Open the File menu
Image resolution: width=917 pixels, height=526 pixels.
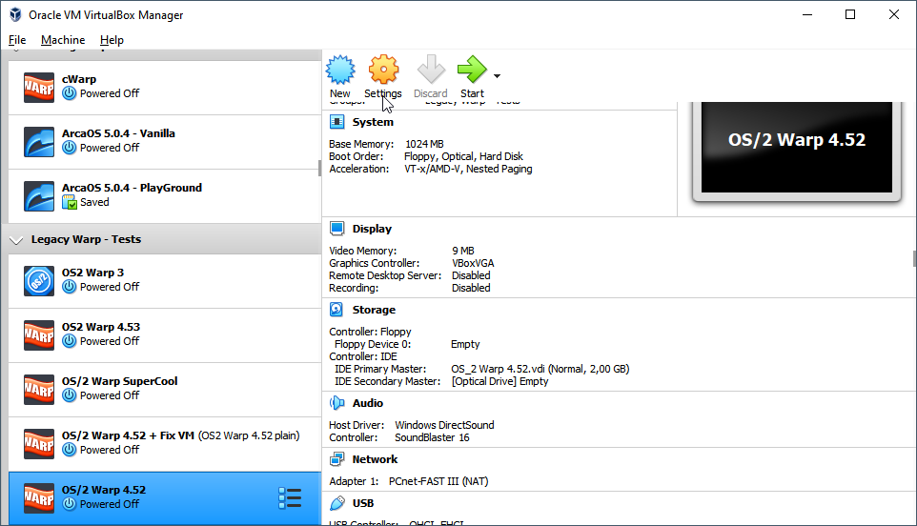pos(17,40)
